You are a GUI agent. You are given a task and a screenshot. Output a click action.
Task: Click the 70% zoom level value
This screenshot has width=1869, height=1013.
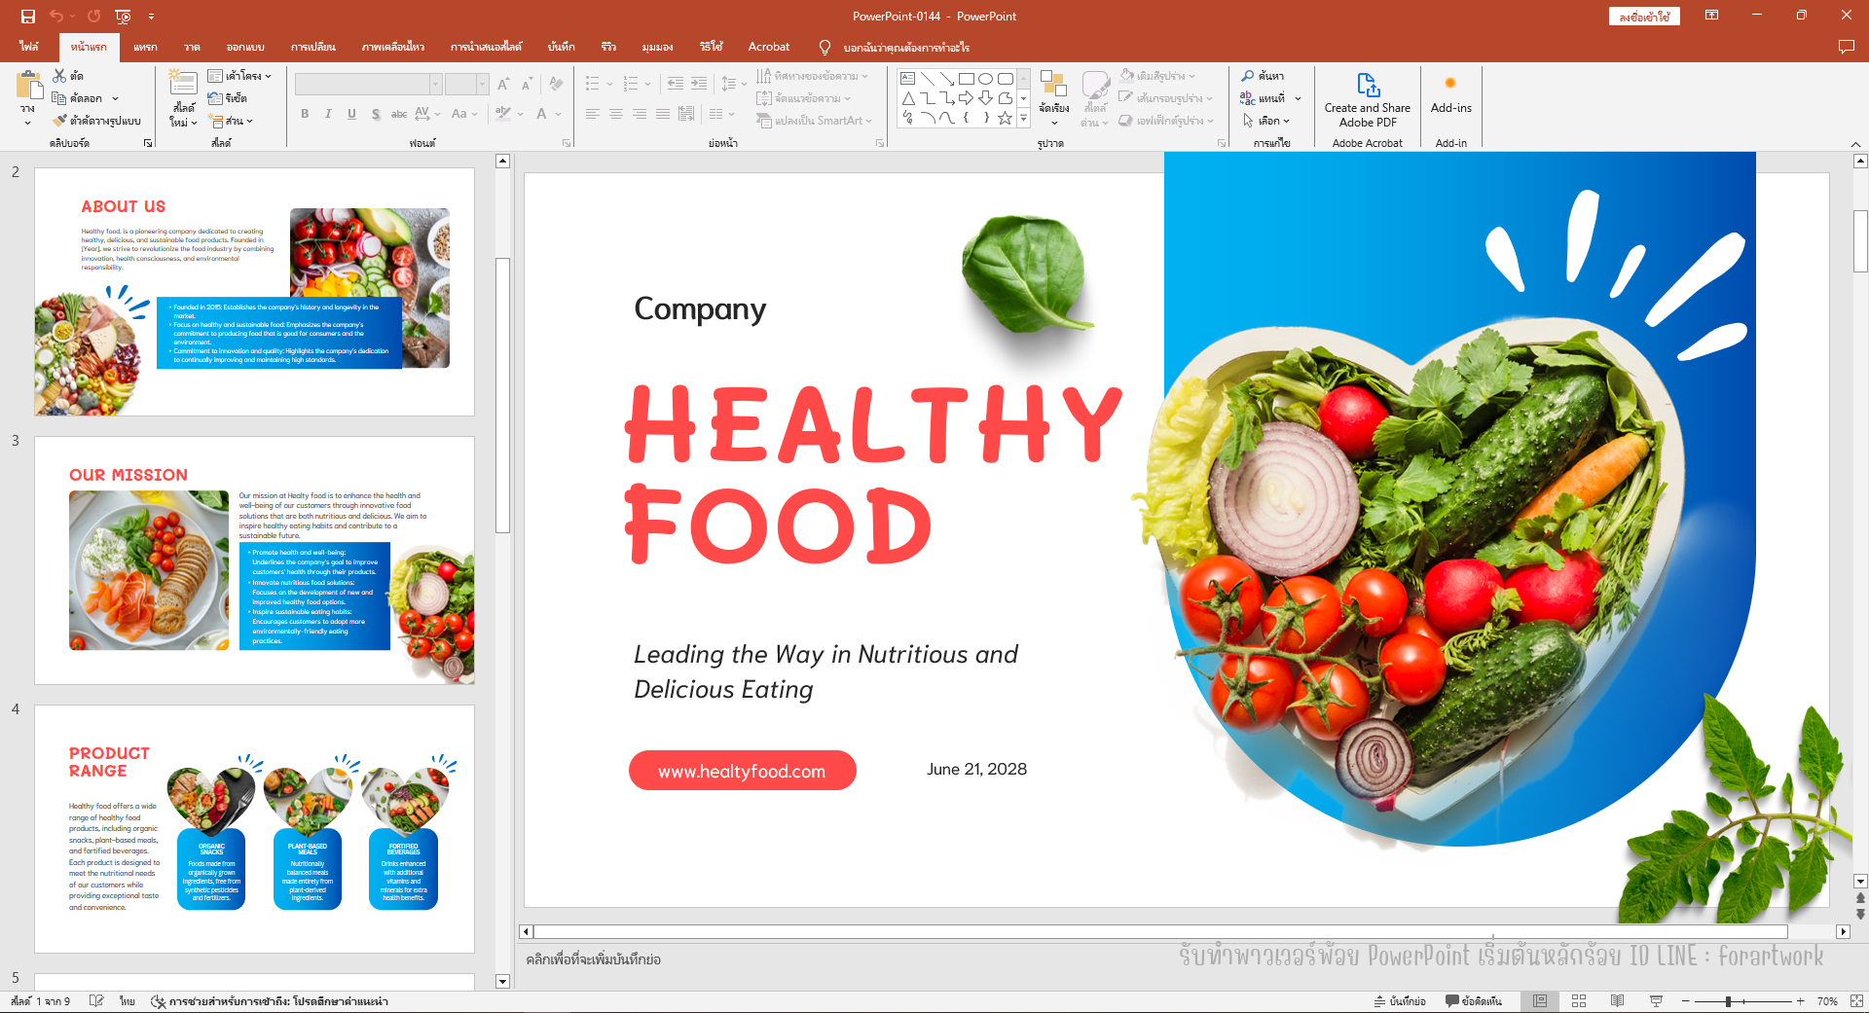click(1827, 1001)
